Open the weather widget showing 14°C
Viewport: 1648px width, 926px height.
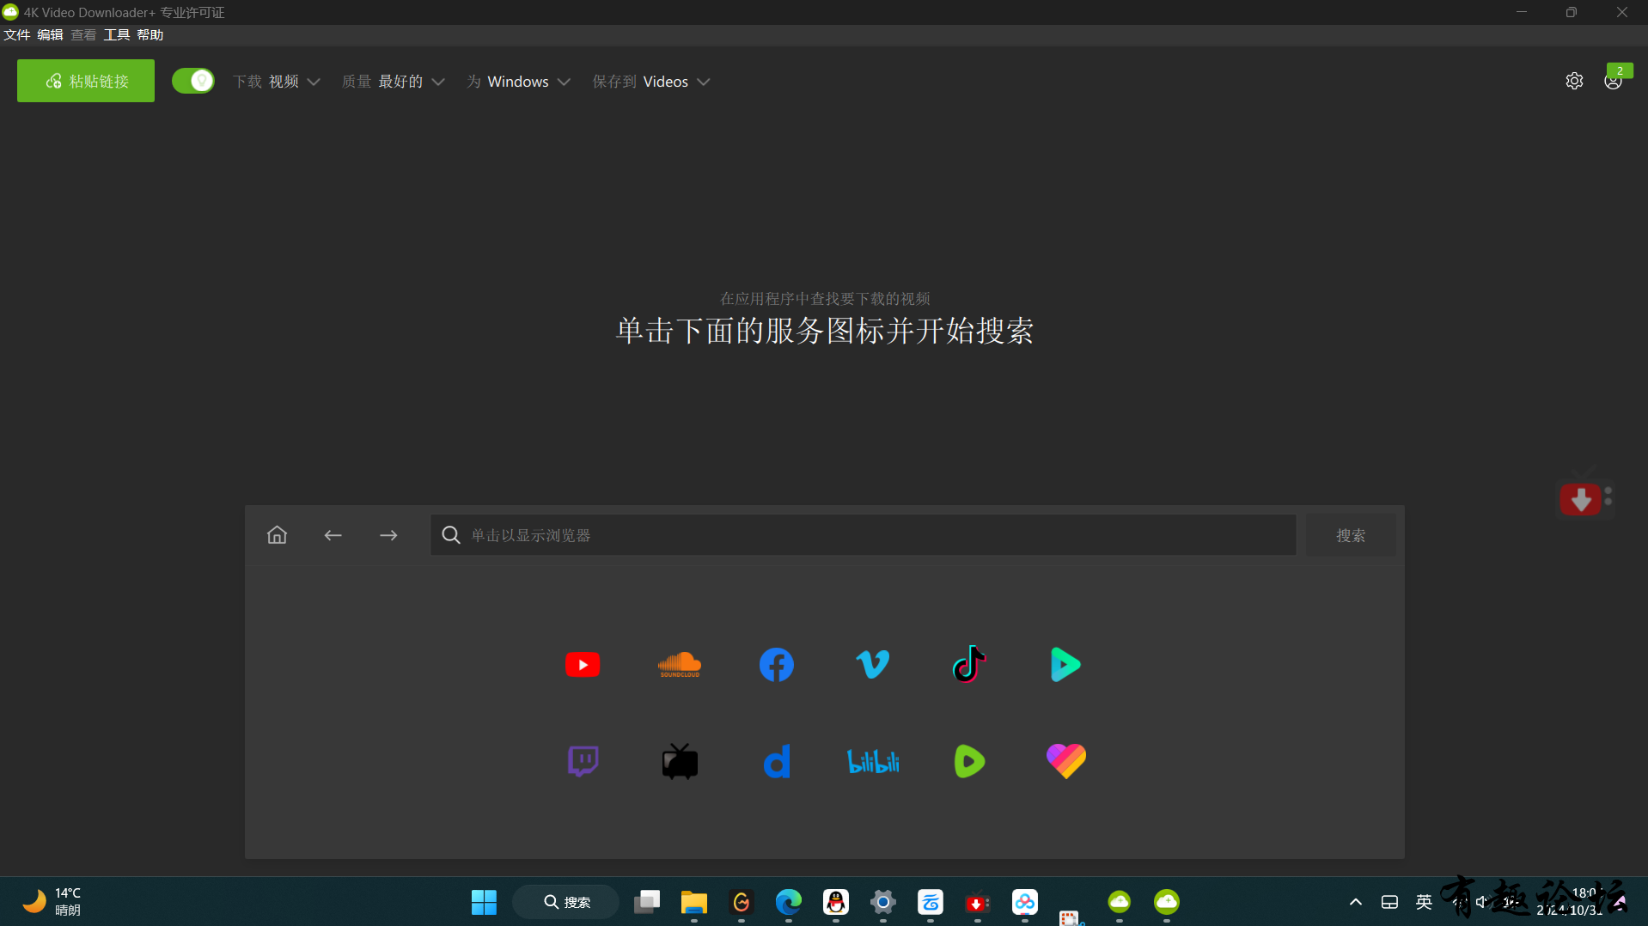tap(52, 902)
